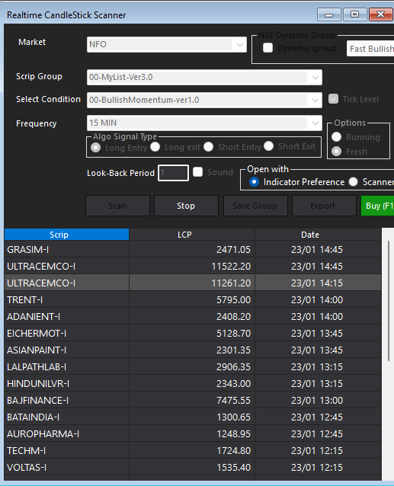Select the ADANIENT-I row
The width and height of the screenshot is (394, 486).
tap(193, 316)
